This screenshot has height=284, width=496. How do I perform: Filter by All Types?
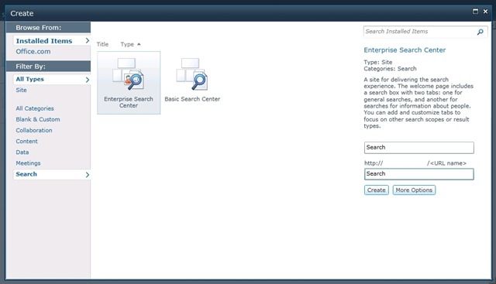pos(29,79)
